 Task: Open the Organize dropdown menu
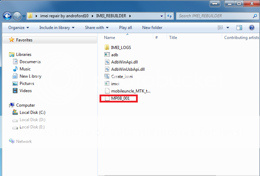[19, 28]
